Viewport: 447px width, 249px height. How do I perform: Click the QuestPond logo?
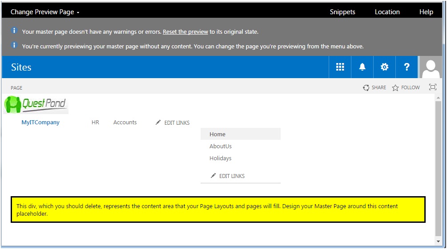(36, 104)
